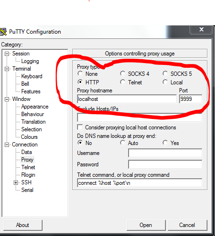This screenshot has width=215, height=236.
Task: Open the Colours category
Action: tap(29, 137)
